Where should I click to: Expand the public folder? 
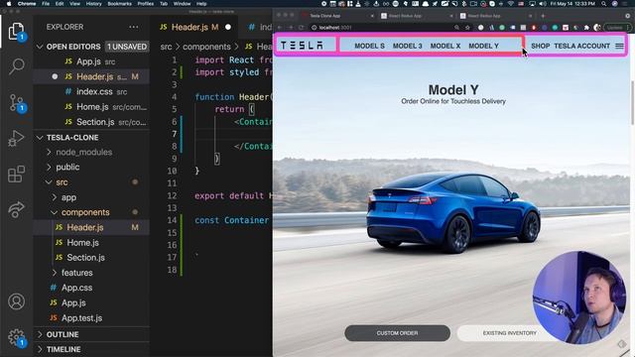67,168
